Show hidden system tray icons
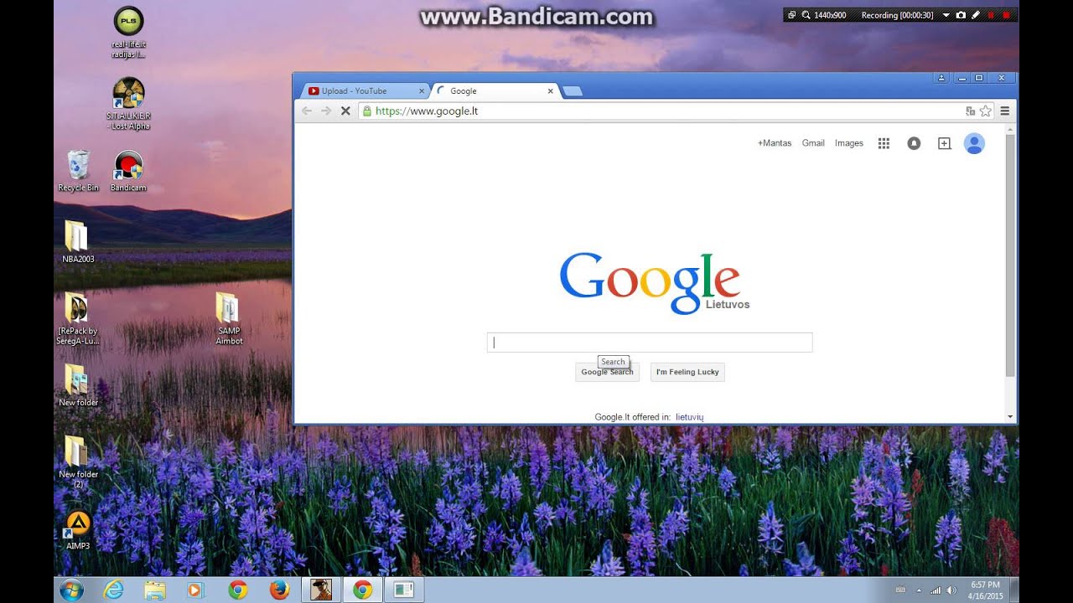 (x=919, y=590)
